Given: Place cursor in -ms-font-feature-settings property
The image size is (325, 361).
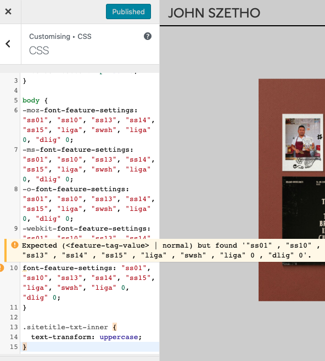Looking at the screenshot, I should (x=78, y=150).
